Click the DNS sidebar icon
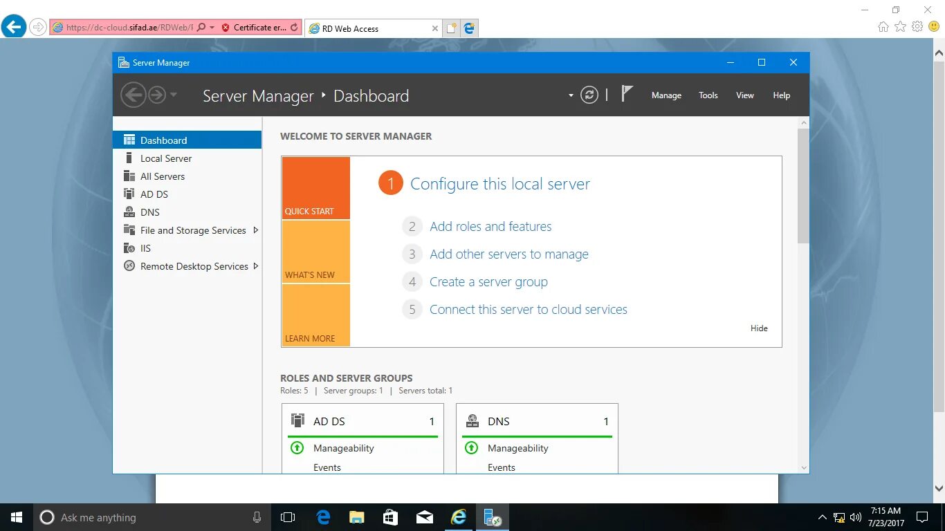Viewport: 945px width, 531px height. click(129, 212)
